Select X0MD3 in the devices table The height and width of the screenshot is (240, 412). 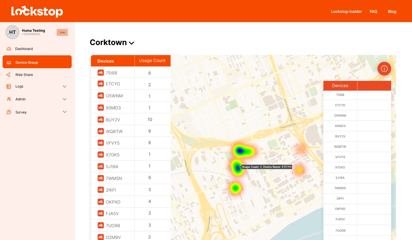[113, 108]
